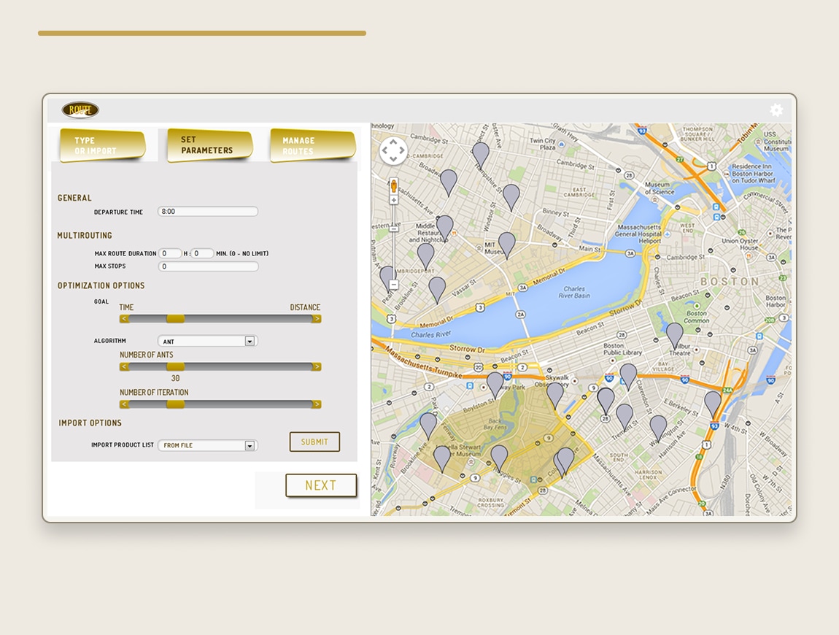Click the map pin near Hampshire St
The height and width of the screenshot is (635, 839).
pos(481,155)
